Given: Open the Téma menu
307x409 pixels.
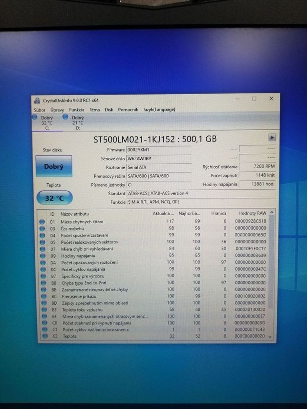Looking at the screenshot, I should (94, 110).
